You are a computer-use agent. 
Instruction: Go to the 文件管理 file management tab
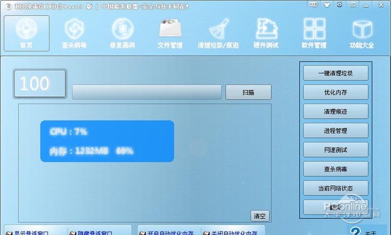pos(170,33)
